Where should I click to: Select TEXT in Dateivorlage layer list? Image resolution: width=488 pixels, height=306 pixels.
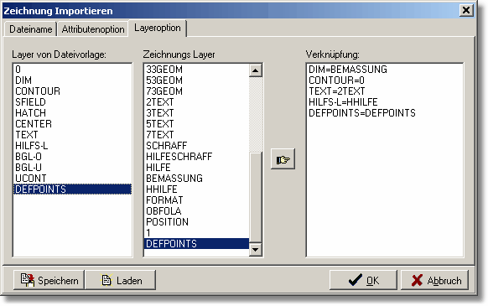click(72, 135)
